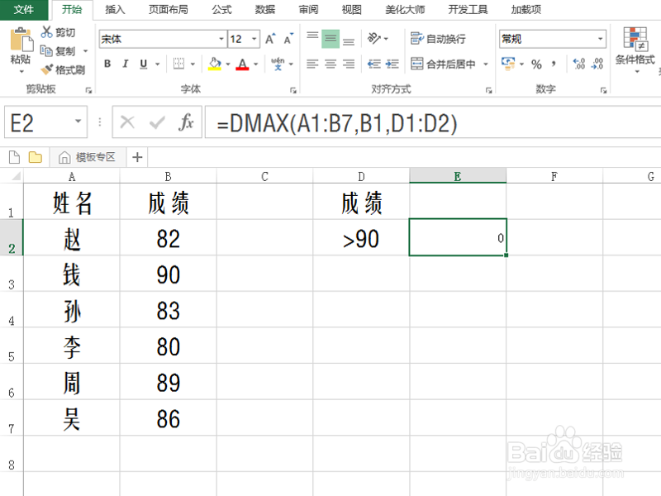Open the font size dropdown

pyautogui.click(x=254, y=39)
